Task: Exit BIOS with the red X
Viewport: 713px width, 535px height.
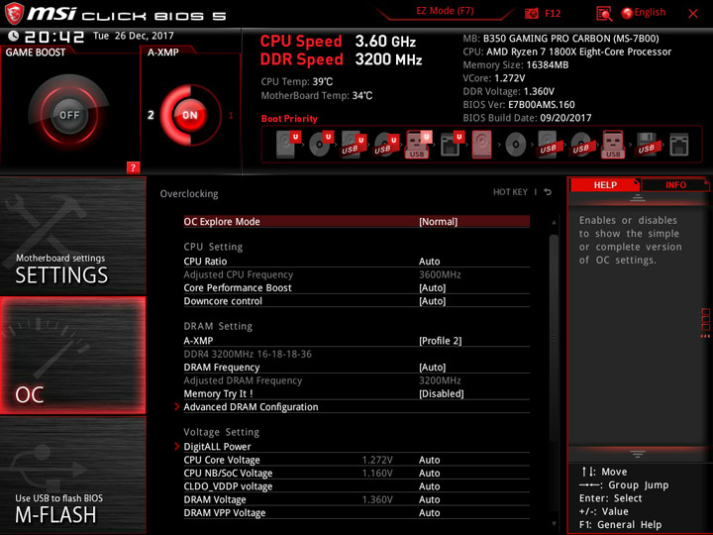Action: [x=693, y=14]
